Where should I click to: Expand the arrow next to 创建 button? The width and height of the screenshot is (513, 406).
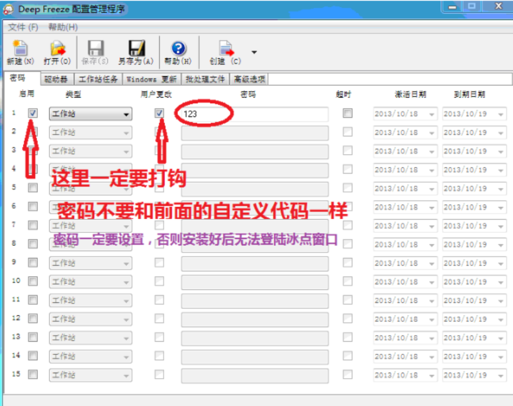click(254, 52)
